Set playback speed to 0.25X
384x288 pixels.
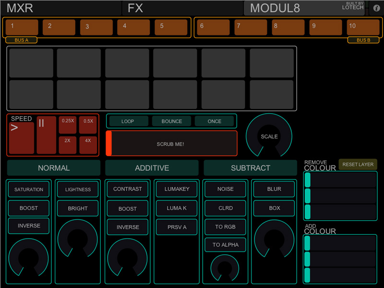click(x=68, y=125)
